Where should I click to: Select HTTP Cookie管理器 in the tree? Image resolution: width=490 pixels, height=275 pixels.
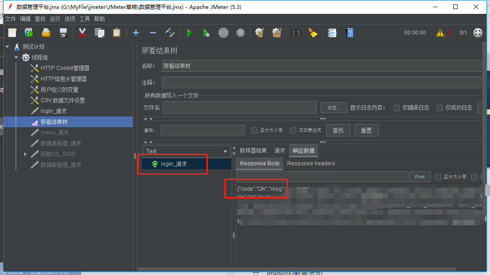tap(65, 68)
